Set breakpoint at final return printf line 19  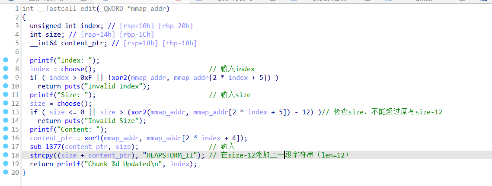pos(5,164)
